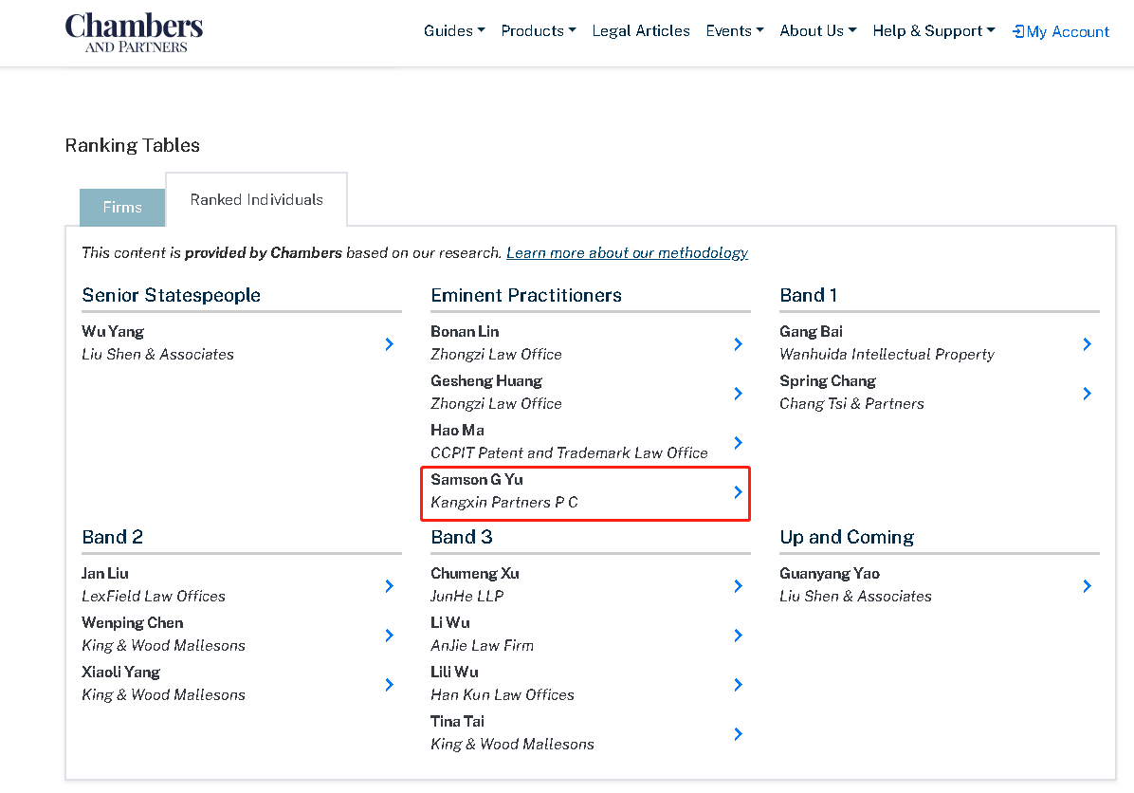Open Jan Liu's profile name
This screenshot has width=1134, height=793.
tap(105, 573)
